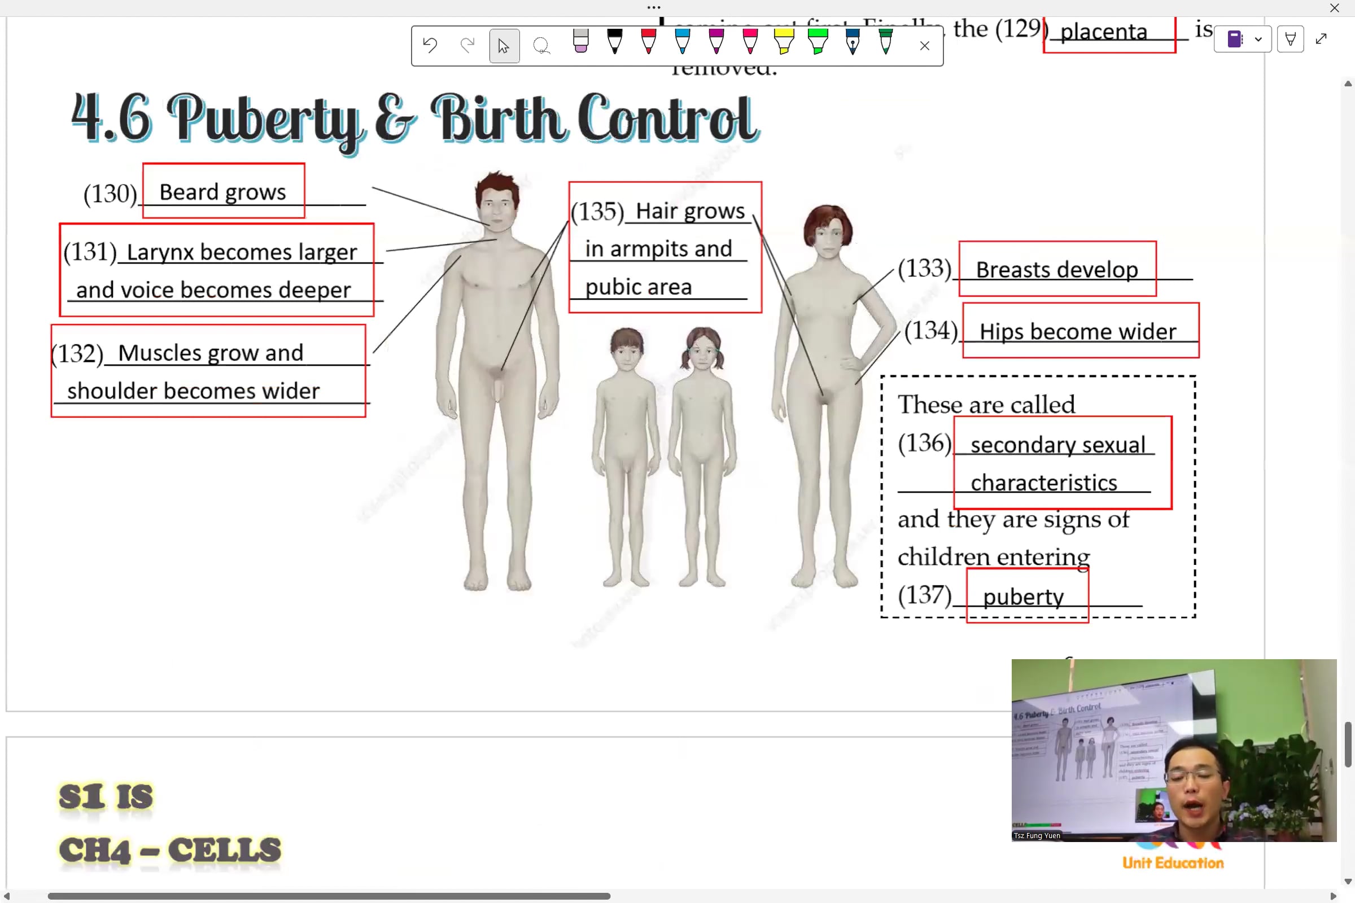Open the purple notebook dropdown
The width and height of the screenshot is (1355, 903).
(1235, 39)
